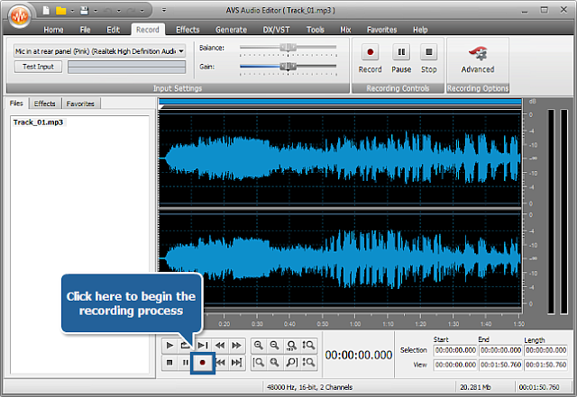Viewport: 577px width, 397px height.
Task: Click Play to end button
Action: click(202, 346)
